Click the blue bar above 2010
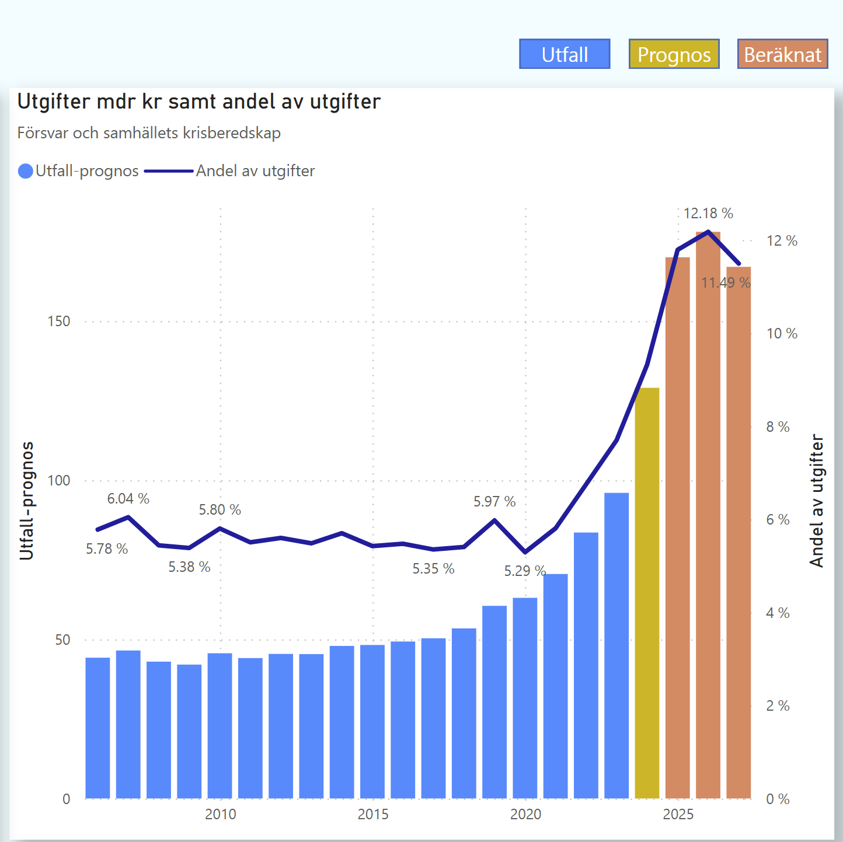 click(220, 725)
